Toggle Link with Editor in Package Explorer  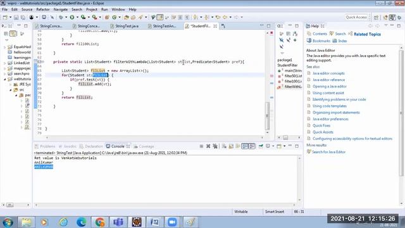click(x=13, y=34)
